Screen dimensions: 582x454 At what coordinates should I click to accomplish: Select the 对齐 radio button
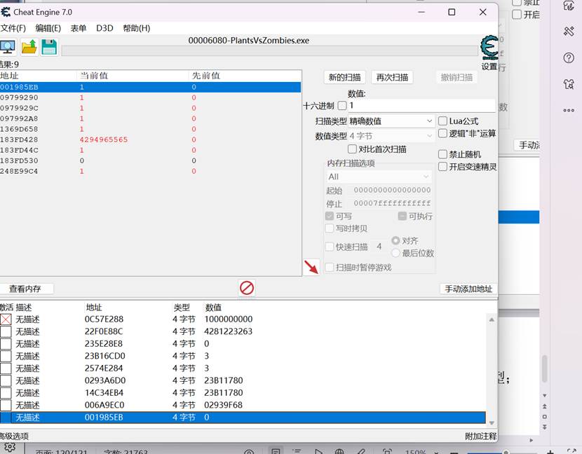coord(395,241)
